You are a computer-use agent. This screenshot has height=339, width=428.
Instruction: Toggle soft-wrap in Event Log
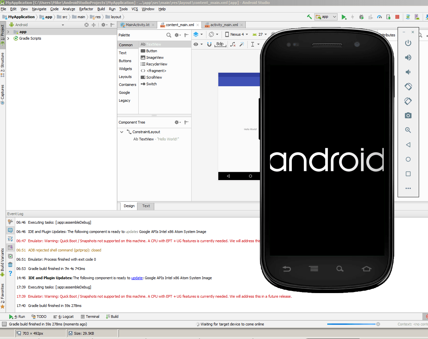tap(10, 239)
